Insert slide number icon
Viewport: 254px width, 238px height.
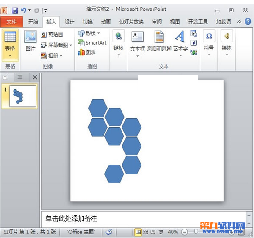click(194, 43)
